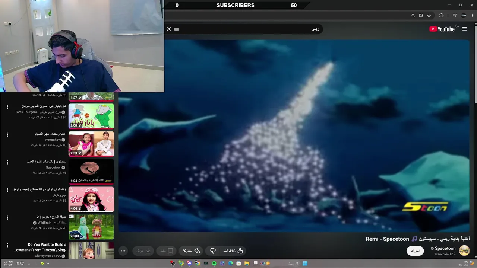Open options menu for حديقة المرح جوجو
477x268 pixels.
7,217
